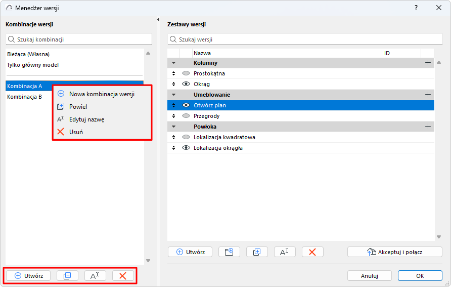Click move handle of Lokalizacja kwadratowa row
The image size is (451, 287).
(x=173, y=137)
